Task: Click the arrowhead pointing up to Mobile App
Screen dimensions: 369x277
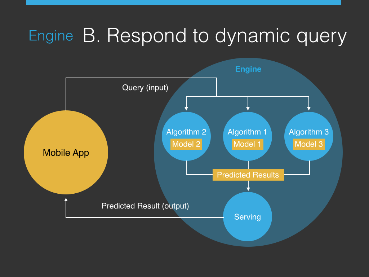Action: [x=66, y=199]
